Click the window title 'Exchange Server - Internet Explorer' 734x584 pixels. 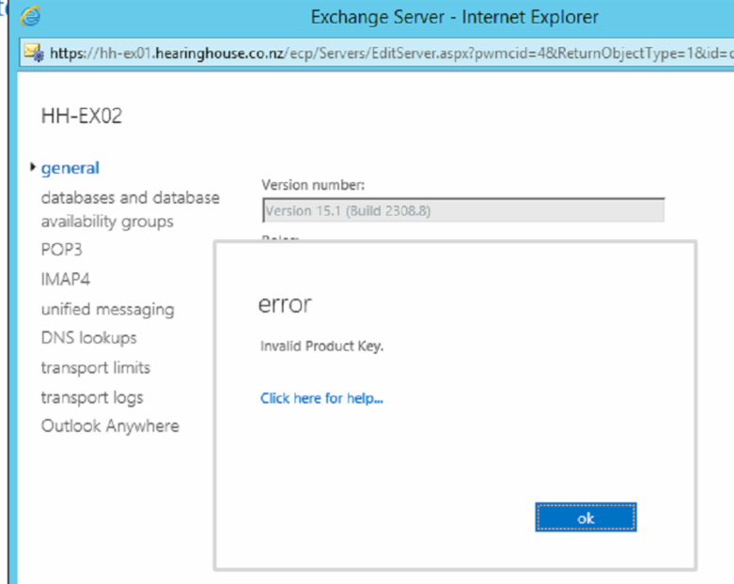[x=455, y=17]
